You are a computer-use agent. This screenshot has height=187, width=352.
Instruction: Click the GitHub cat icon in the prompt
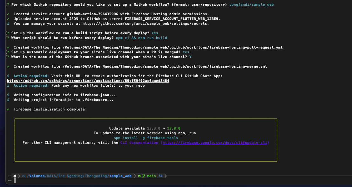pos(139,176)
